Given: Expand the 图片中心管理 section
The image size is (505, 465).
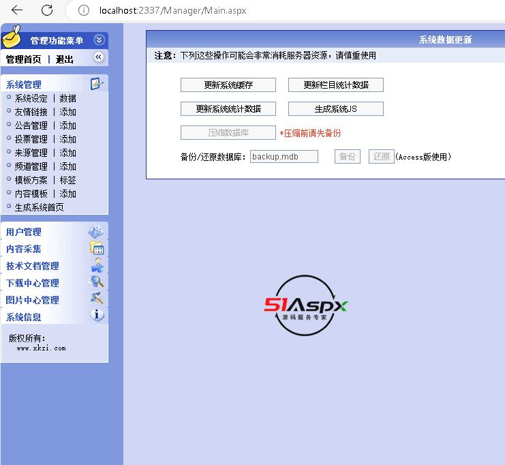Looking at the screenshot, I should click(32, 300).
